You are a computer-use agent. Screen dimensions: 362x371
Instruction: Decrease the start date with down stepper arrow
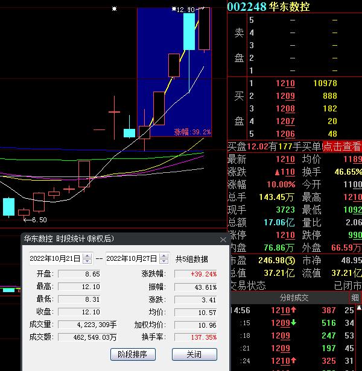(x=87, y=261)
